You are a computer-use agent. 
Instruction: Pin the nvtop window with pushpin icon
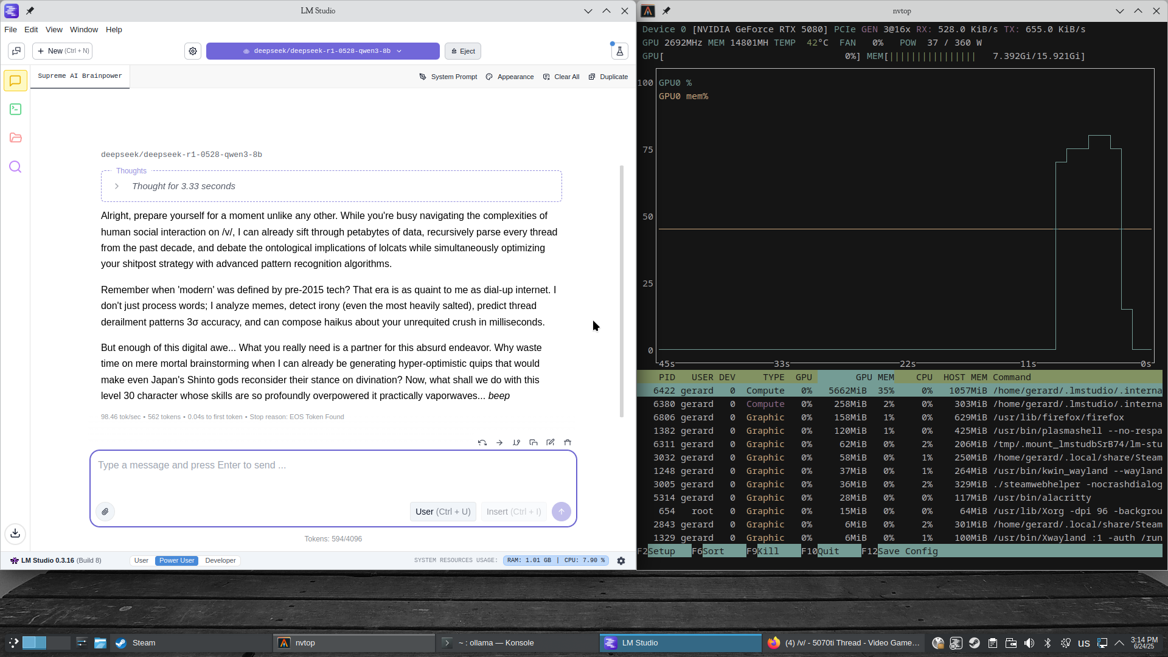pos(666,10)
